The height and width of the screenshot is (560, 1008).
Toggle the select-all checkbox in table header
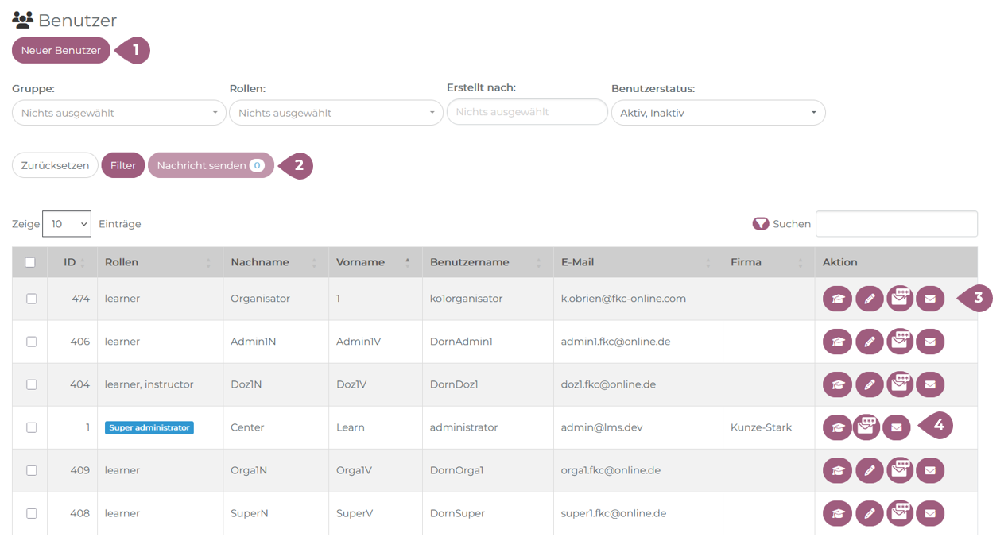pos(30,262)
